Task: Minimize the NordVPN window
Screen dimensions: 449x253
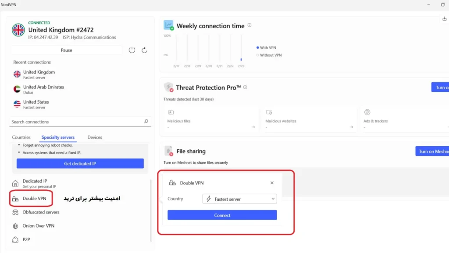Action: tap(429, 4)
